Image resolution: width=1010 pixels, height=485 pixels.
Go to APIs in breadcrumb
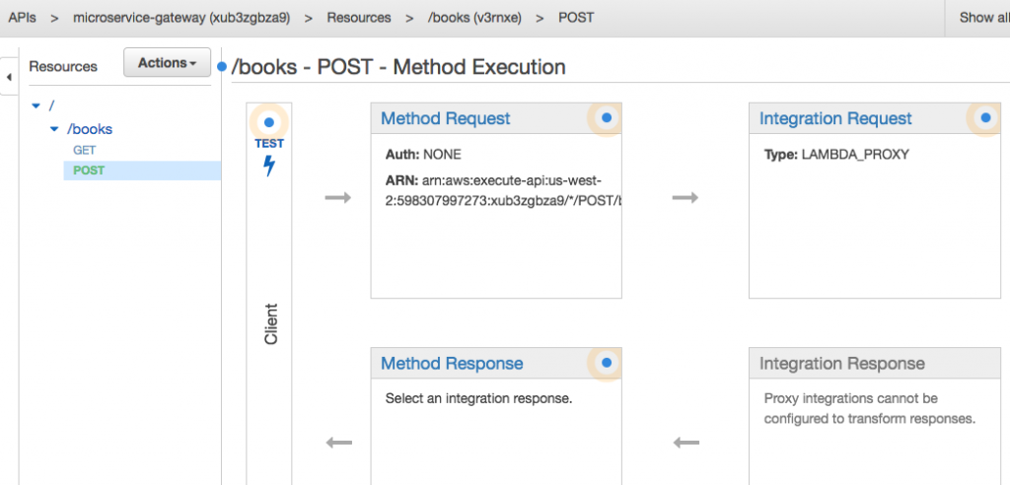click(22, 18)
